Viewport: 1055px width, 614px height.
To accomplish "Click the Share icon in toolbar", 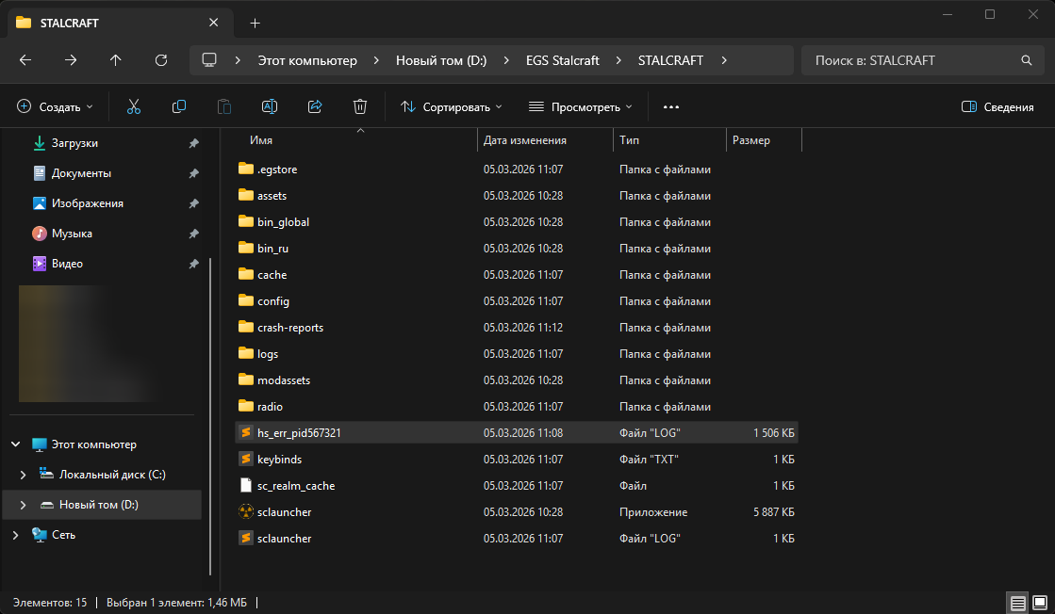I will (x=315, y=107).
